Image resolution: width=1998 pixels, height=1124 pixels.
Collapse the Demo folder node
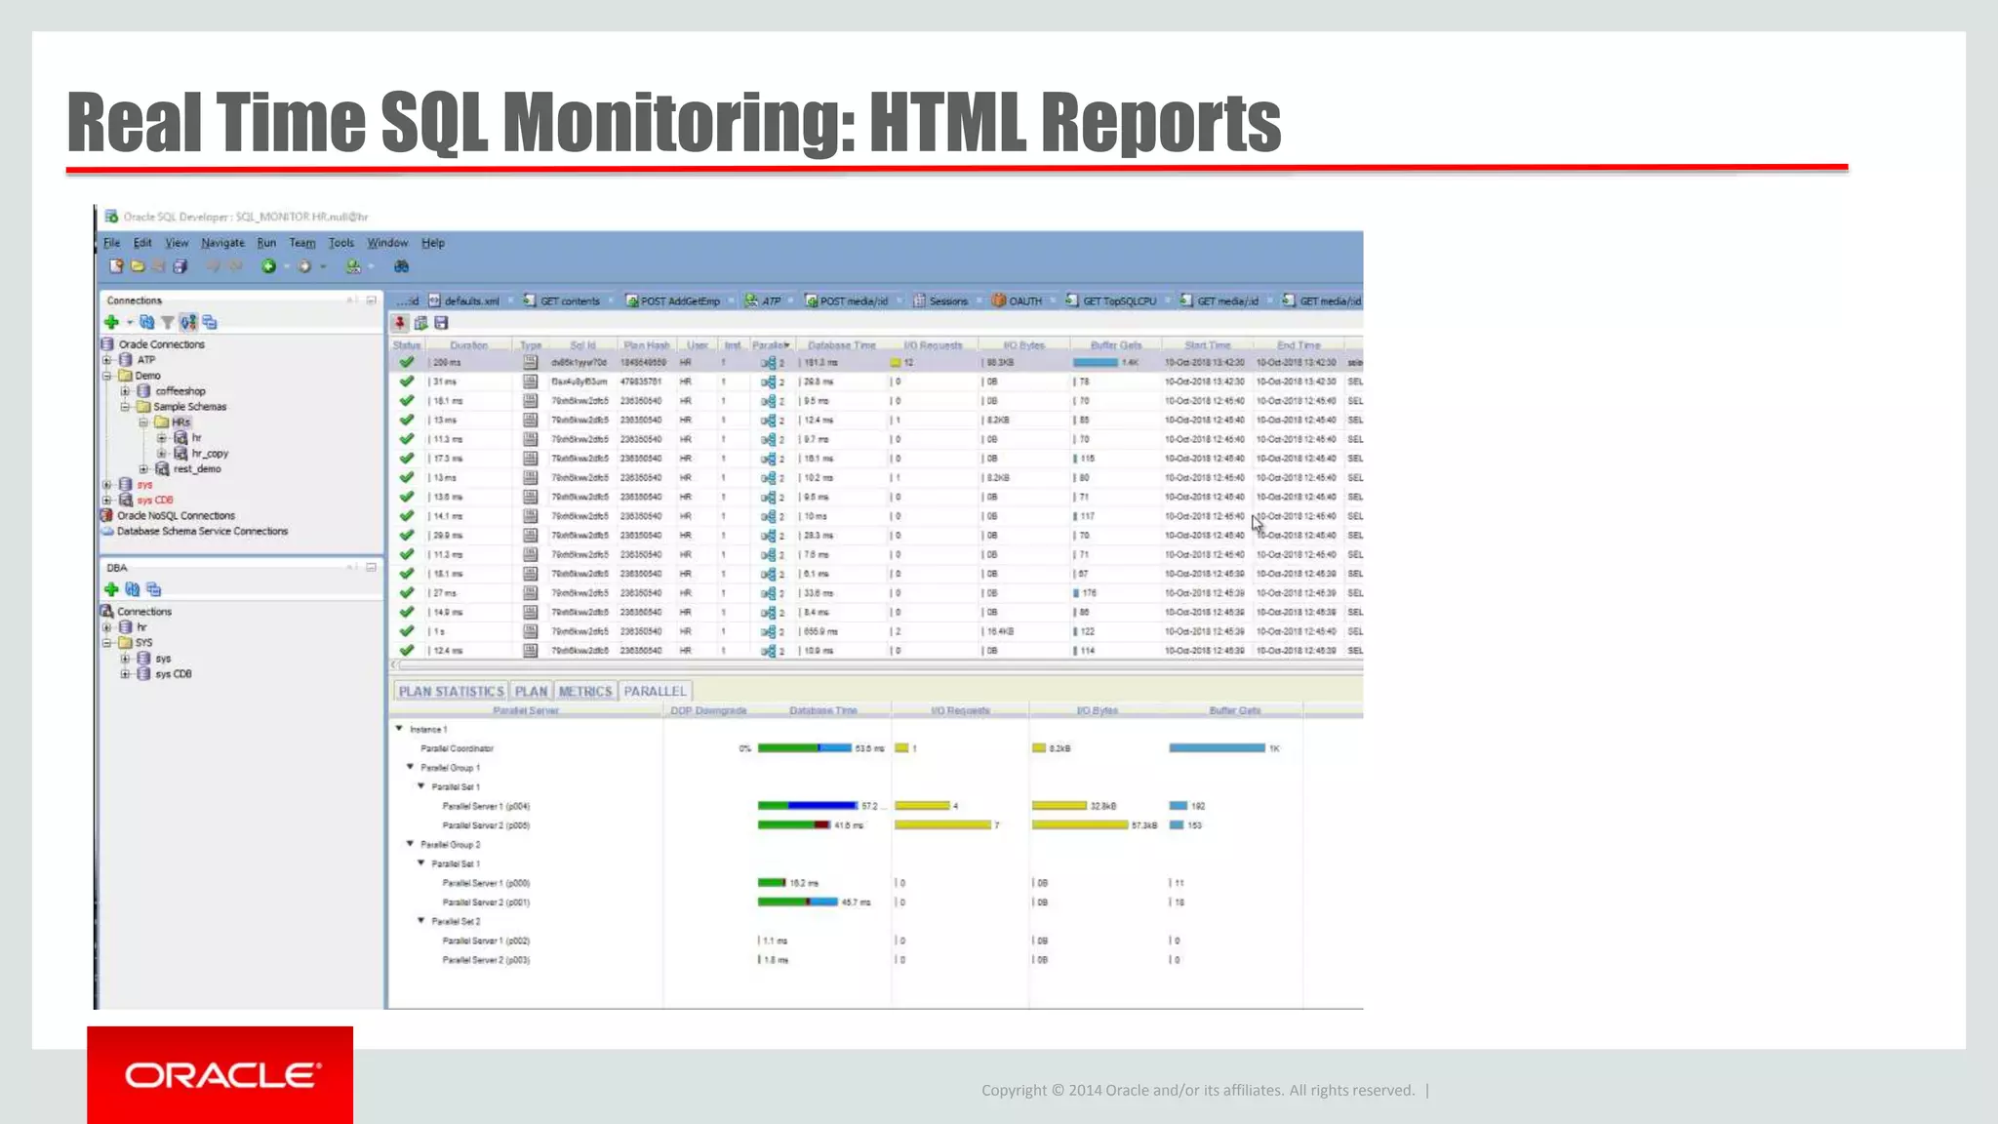pos(107,376)
